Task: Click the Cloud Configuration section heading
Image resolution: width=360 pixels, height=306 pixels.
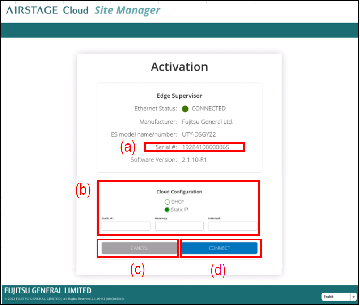Action: pos(179,192)
